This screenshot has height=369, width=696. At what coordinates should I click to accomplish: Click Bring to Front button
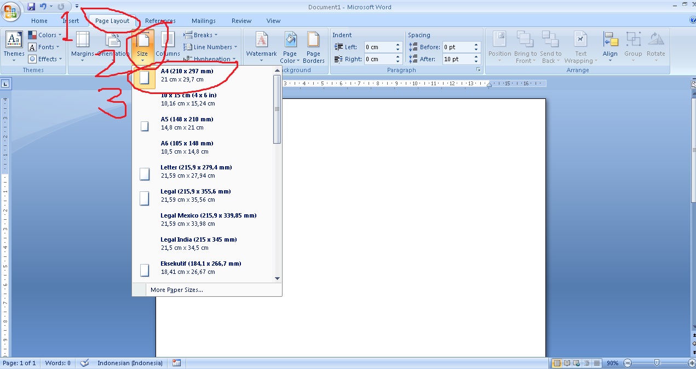pyautogui.click(x=525, y=47)
